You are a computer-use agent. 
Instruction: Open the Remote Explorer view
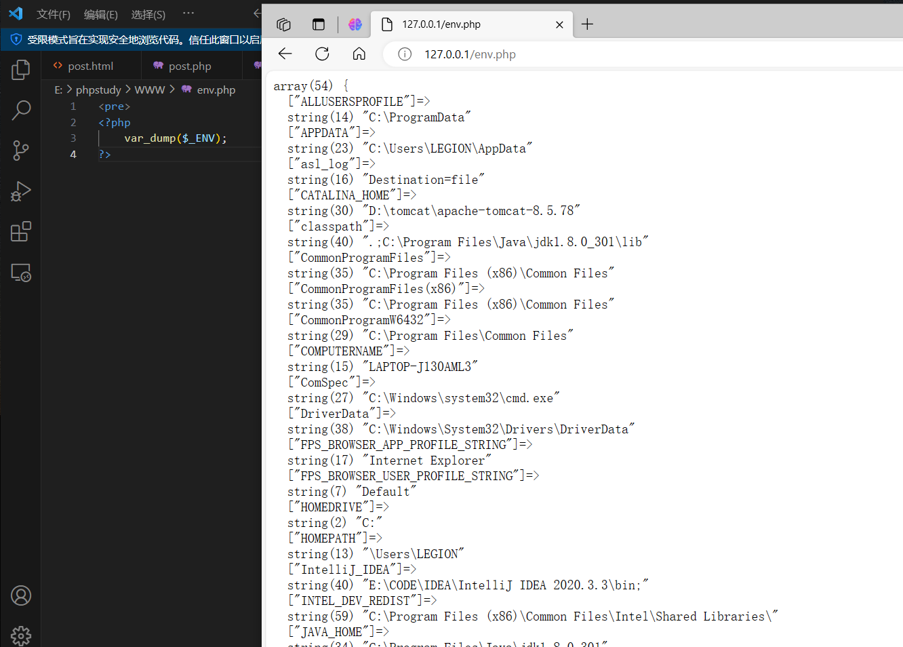click(x=21, y=273)
